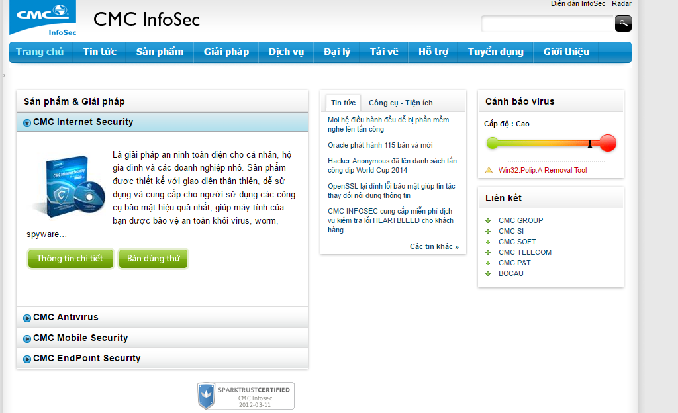Image resolution: width=678 pixels, height=413 pixels.
Task: Open the Diễn đàn InfoSec link
Action: pos(578,3)
